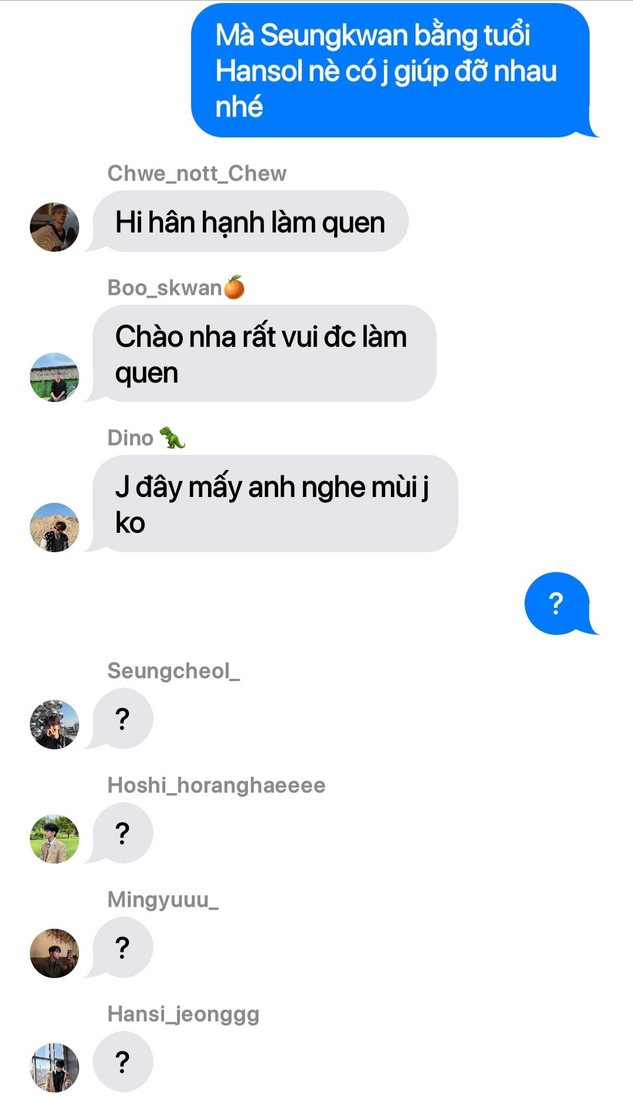Tap the 'Chào nha rất vui đc làm quen' bubble
This screenshot has width=633, height=1099.
point(264,353)
